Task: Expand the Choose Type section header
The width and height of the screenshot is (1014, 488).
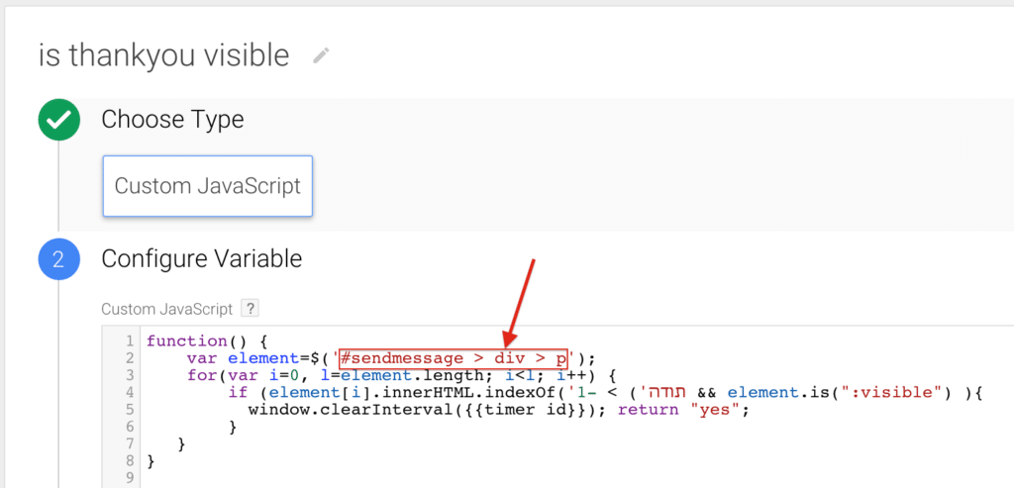Action: (x=172, y=120)
